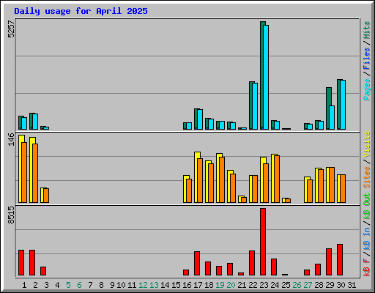Click the 'Daily usage for April 2025' title
This screenshot has width=375, height=293.
coord(81,11)
